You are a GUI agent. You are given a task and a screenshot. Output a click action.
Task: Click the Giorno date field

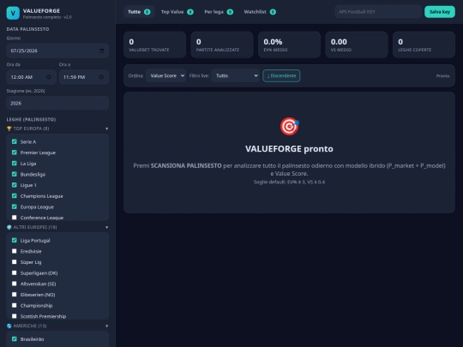click(57, 51)
